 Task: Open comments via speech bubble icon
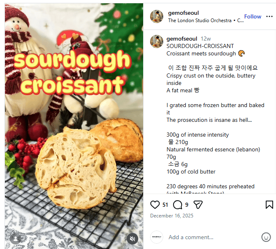pos(178,205)
